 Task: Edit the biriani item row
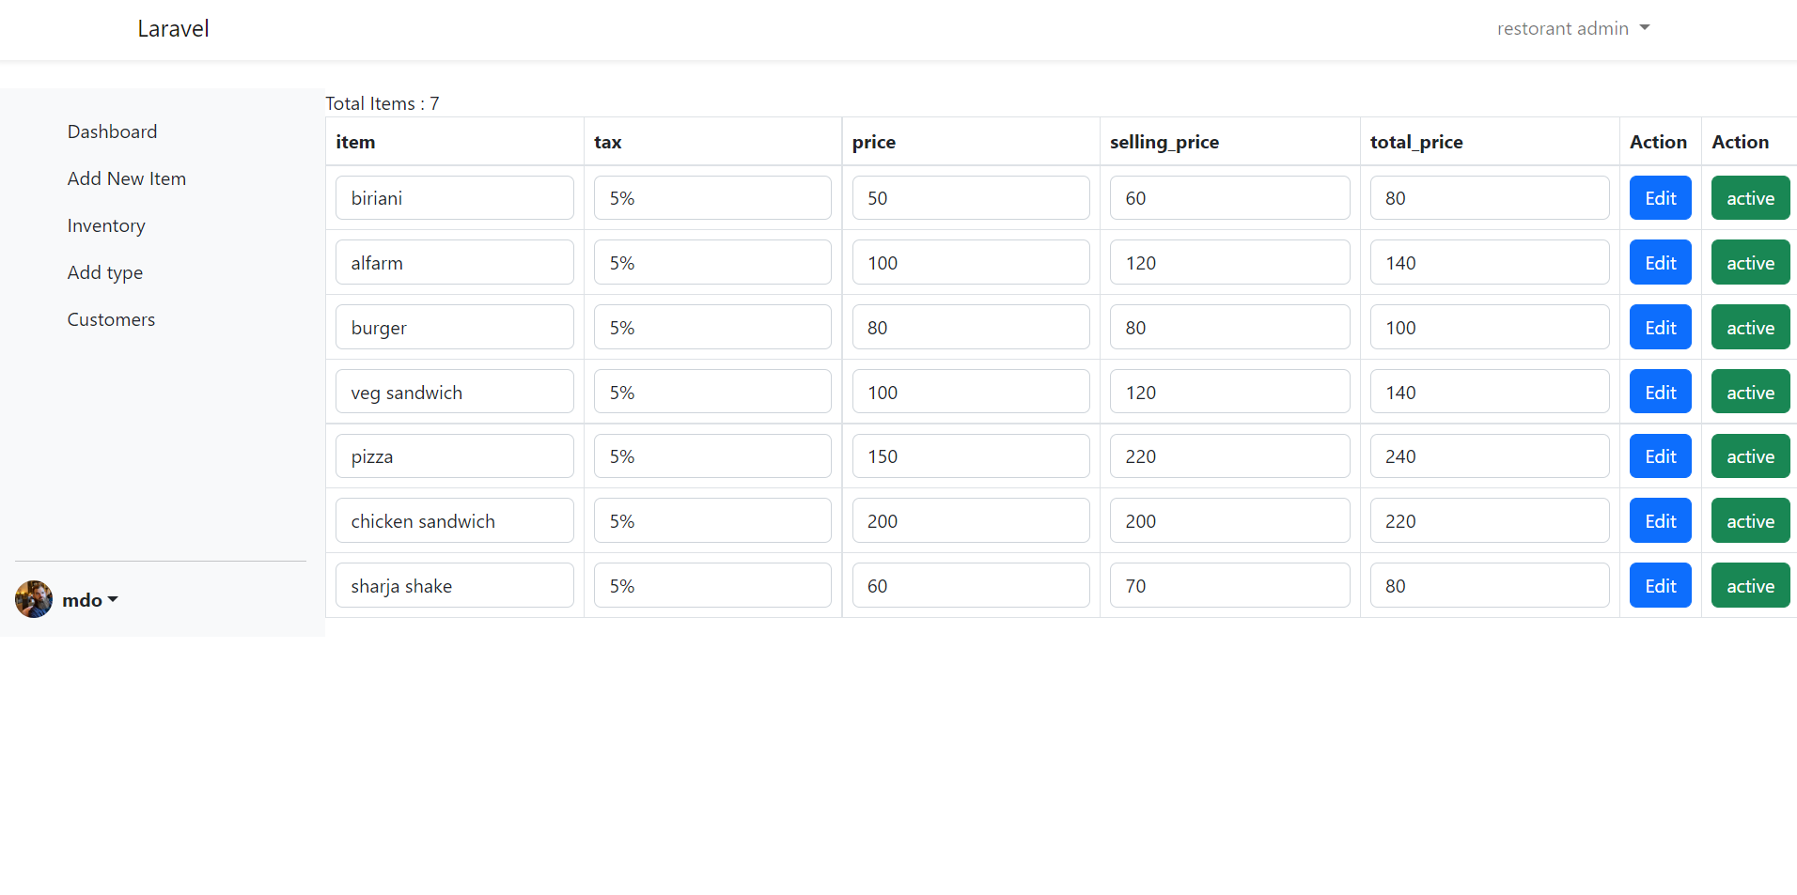click(1660, 198)
